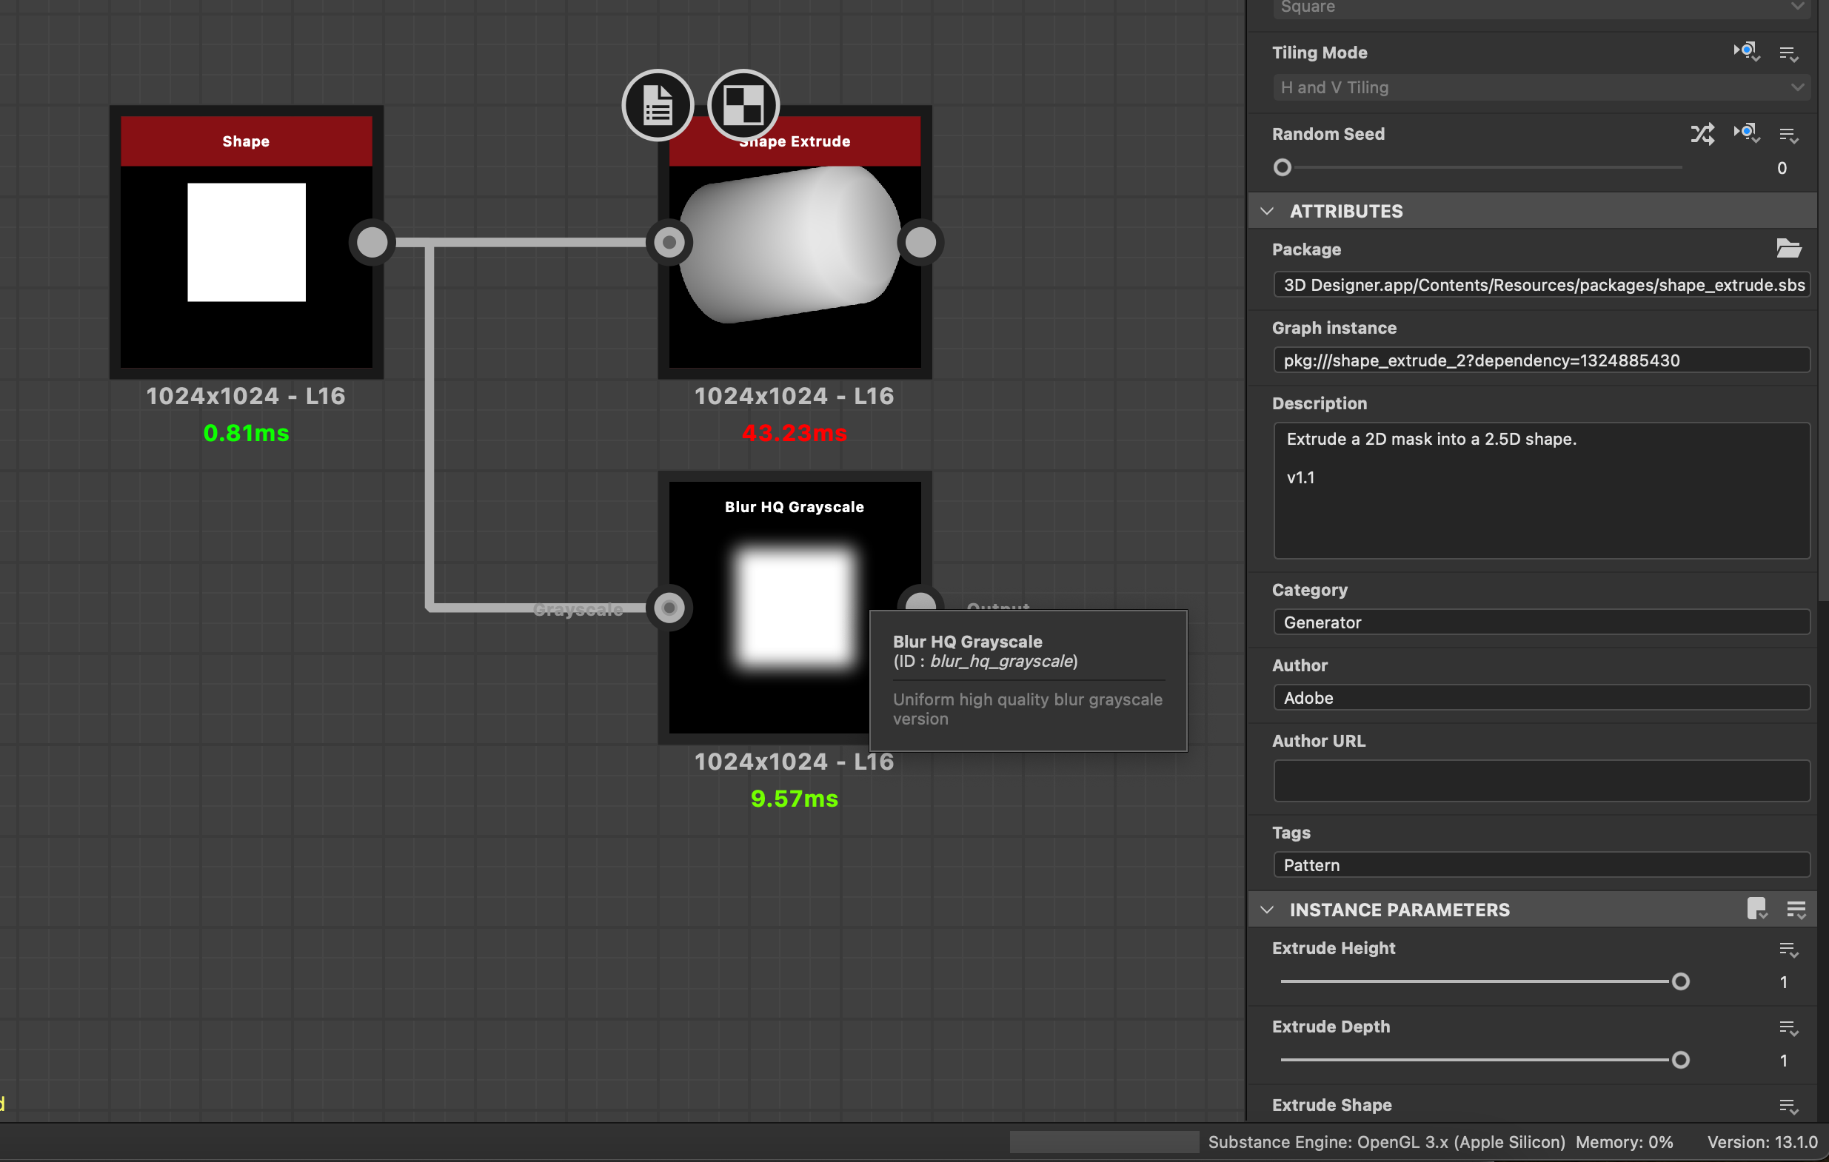The image size is (1829, 1162).
Task: Click the Author URL input field
Action: point(1540,780)
